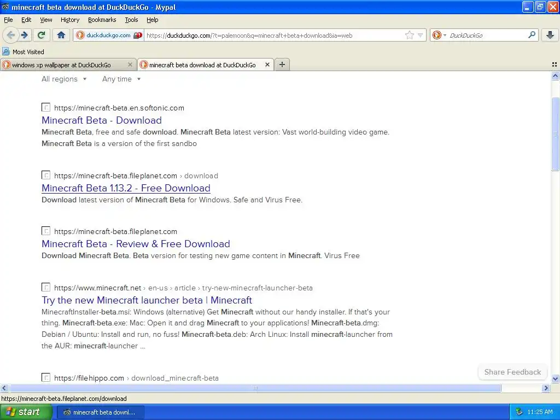Close the windows xp wallpaper tab
The height and width of the screenshot is (420, 560).
[130, 65]
